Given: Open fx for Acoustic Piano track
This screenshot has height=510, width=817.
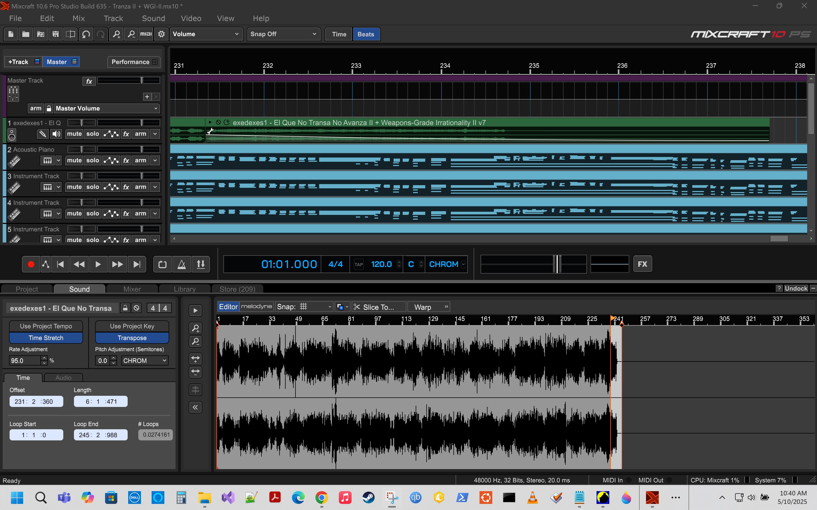Looking at the screenshot, I should (126, 160).
